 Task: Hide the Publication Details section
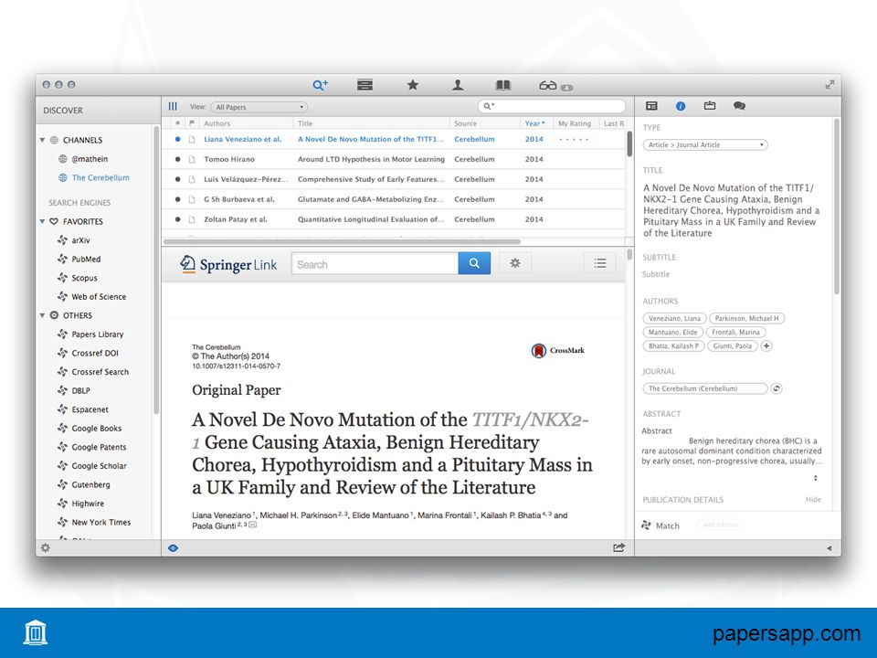pos(813,499)
